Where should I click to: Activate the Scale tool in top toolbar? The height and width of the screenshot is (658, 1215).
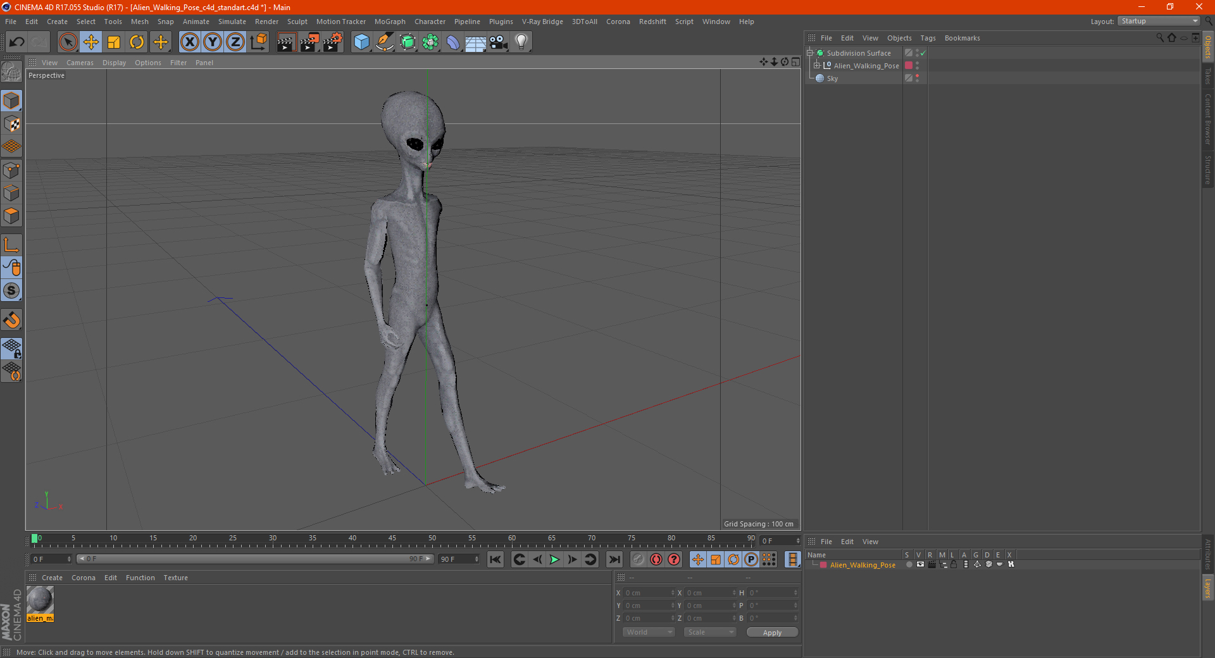coord(114,42)
